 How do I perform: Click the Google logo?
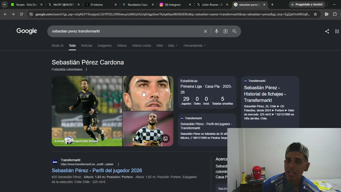tap(27, 31)
